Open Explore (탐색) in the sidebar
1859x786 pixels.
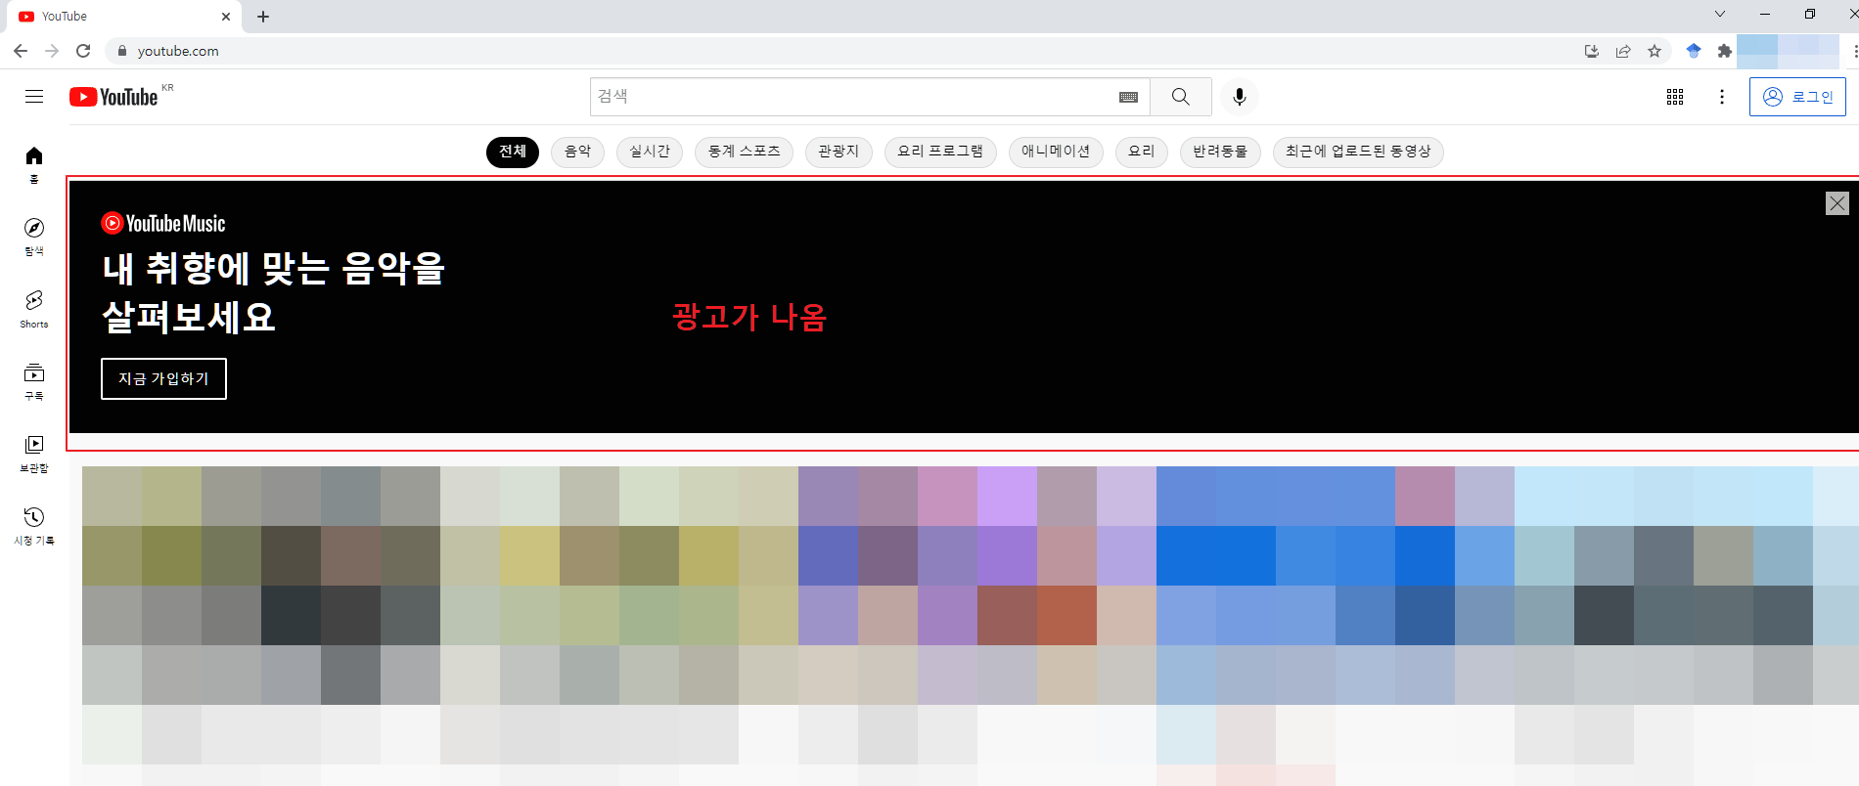[x=34, y=237]
